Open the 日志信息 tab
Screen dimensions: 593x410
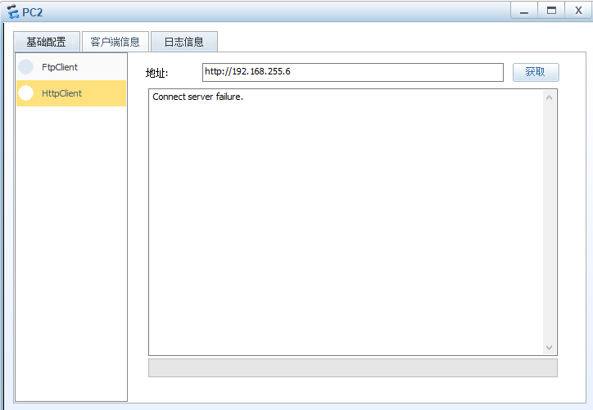[x=184, y=42]
